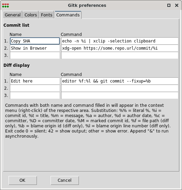Select the Commands tab
Viewport: 182px width, 190px height.
(68, 15)
